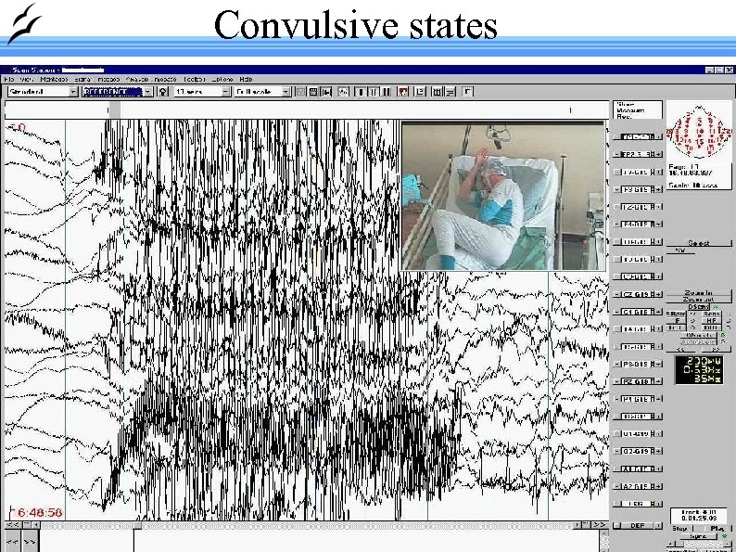Select the FP2 channel label
The height and width of the screenshot is (552, 736).
tap(638, 154)
